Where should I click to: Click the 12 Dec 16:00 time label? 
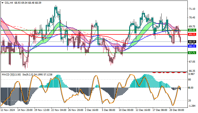coord(143,110)
